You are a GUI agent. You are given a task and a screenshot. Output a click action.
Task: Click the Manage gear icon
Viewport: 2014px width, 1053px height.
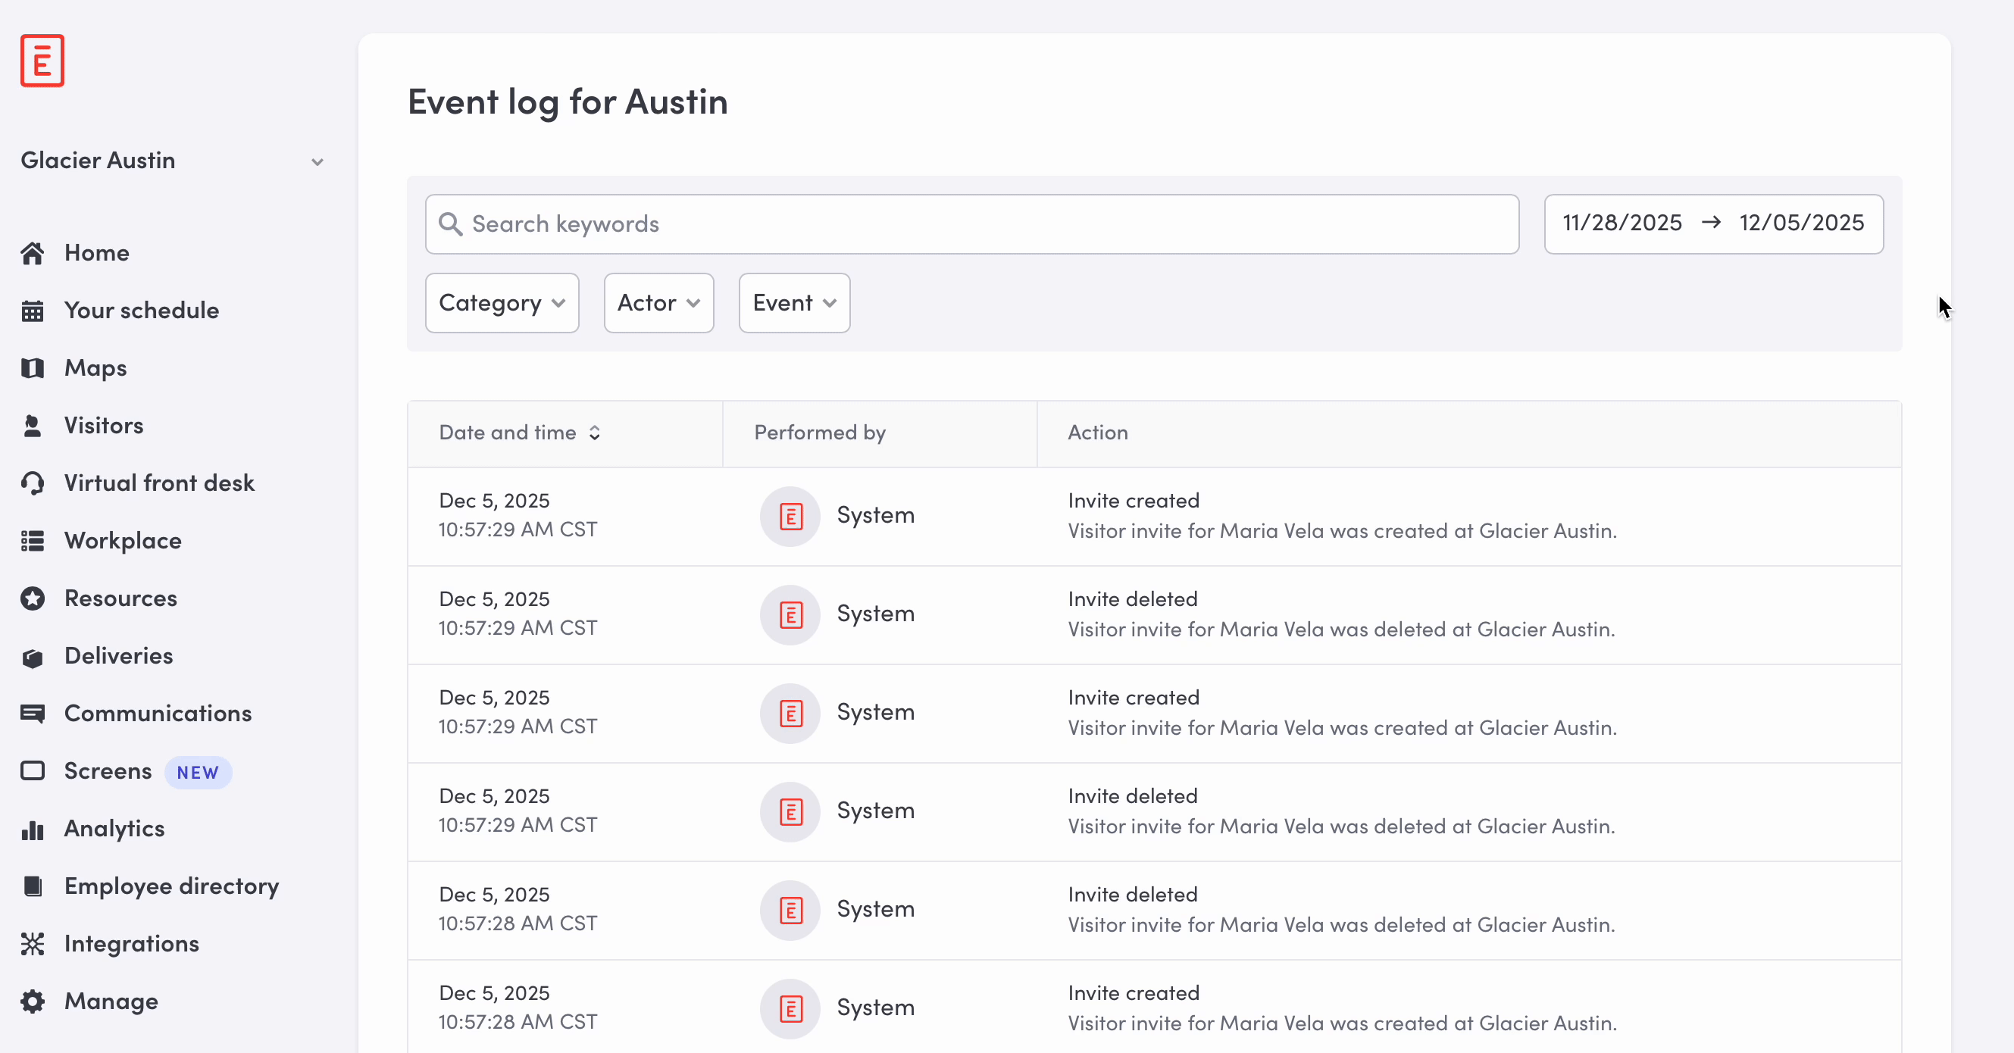(x=33, y=1001)
